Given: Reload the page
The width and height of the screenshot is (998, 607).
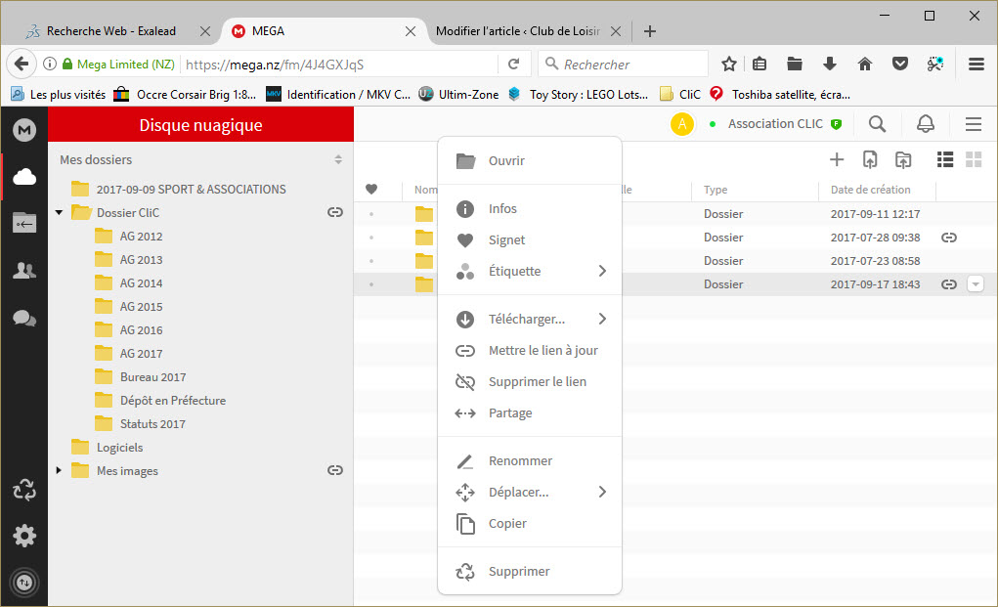Looking at the screenshot, I should coord(513,64).
